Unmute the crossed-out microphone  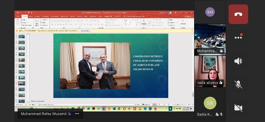(x=238, y=84)
